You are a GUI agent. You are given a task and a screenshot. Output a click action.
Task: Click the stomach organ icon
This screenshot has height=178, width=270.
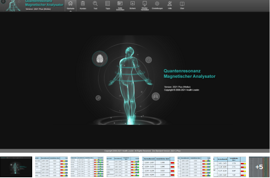pos(98,98)
